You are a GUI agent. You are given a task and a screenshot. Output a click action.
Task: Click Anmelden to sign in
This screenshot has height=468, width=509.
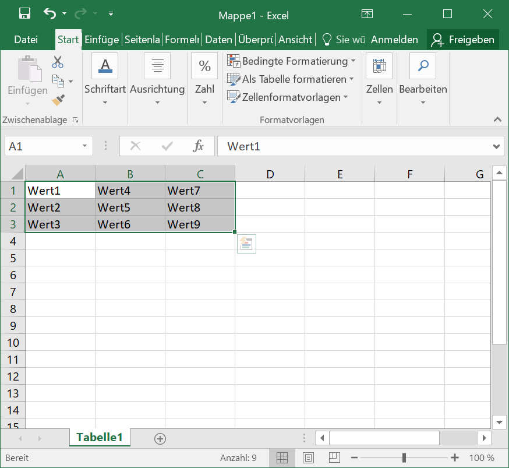[x=394, y=40]
